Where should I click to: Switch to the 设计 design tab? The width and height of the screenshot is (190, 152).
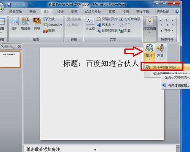tap(60, 12)
